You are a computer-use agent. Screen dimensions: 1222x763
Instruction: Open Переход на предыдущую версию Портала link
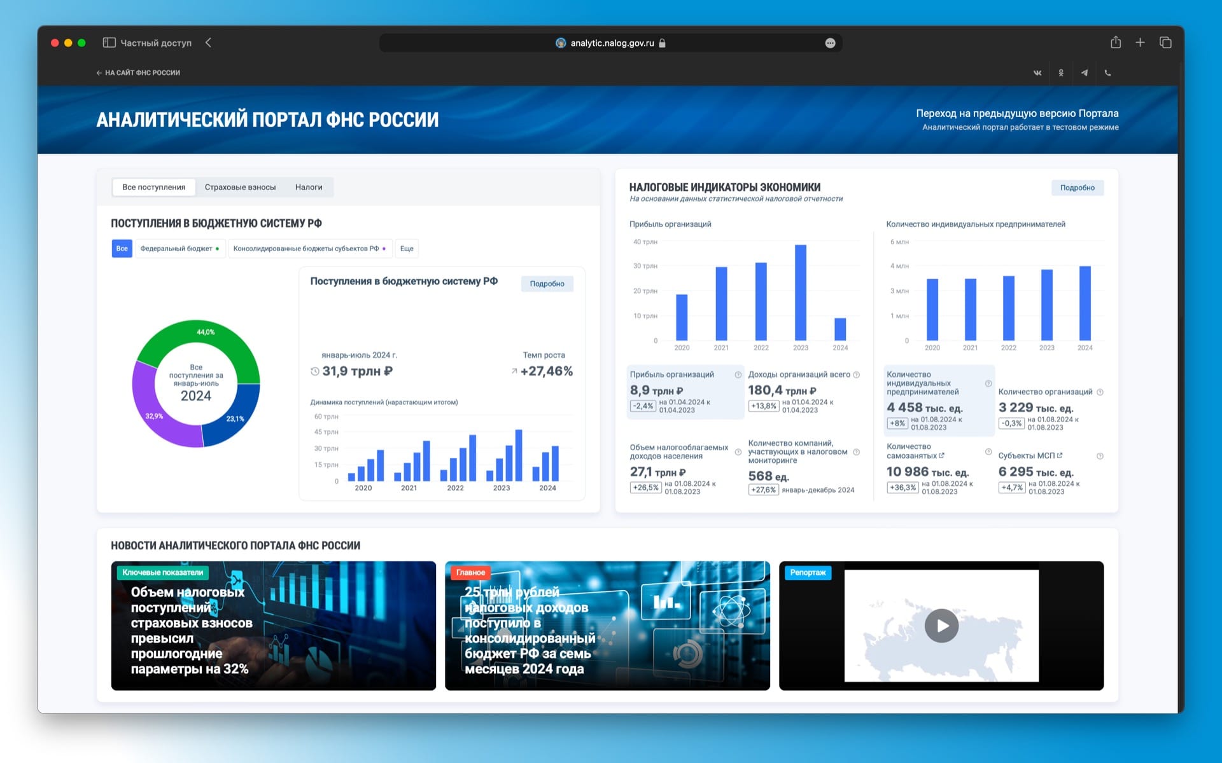coord(1017,113)
